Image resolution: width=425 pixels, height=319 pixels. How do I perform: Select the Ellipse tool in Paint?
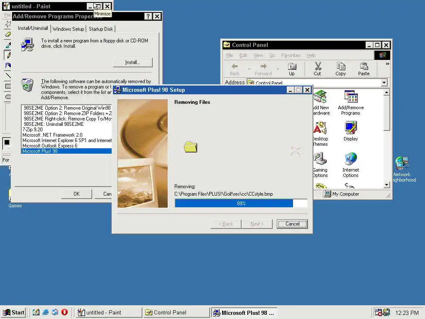[8, 96]
